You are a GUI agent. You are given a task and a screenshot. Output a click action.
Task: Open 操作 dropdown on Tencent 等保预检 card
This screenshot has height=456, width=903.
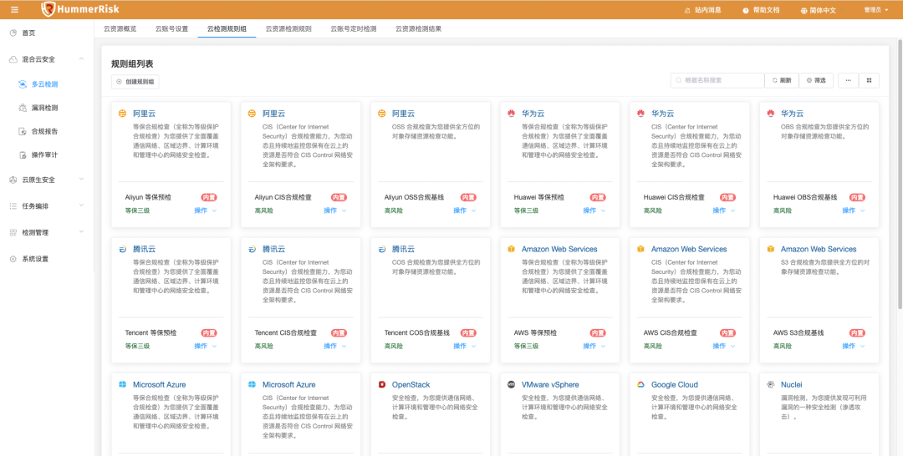206,346
